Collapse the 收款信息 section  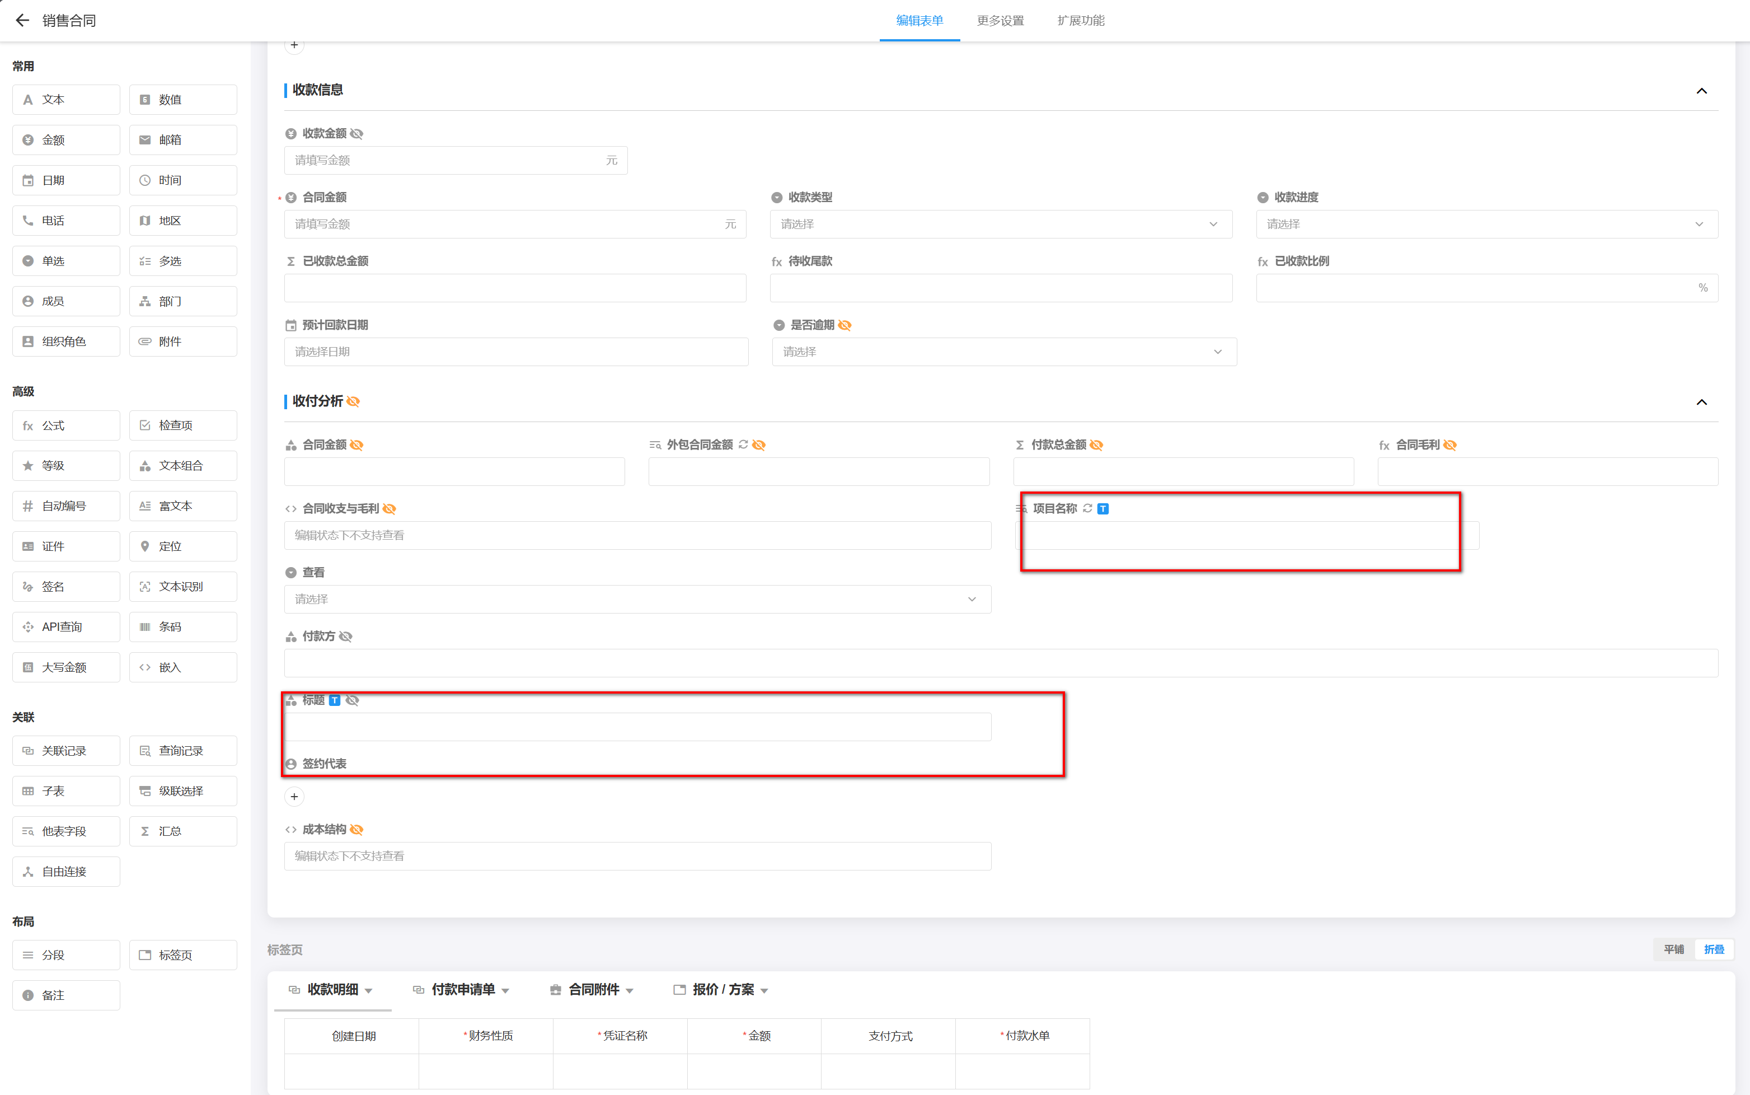[1701, 91]
